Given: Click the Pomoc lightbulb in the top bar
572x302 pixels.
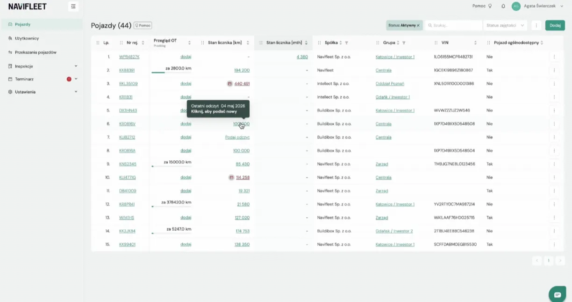Looking at the screenshot, I should tap(490, 6).
